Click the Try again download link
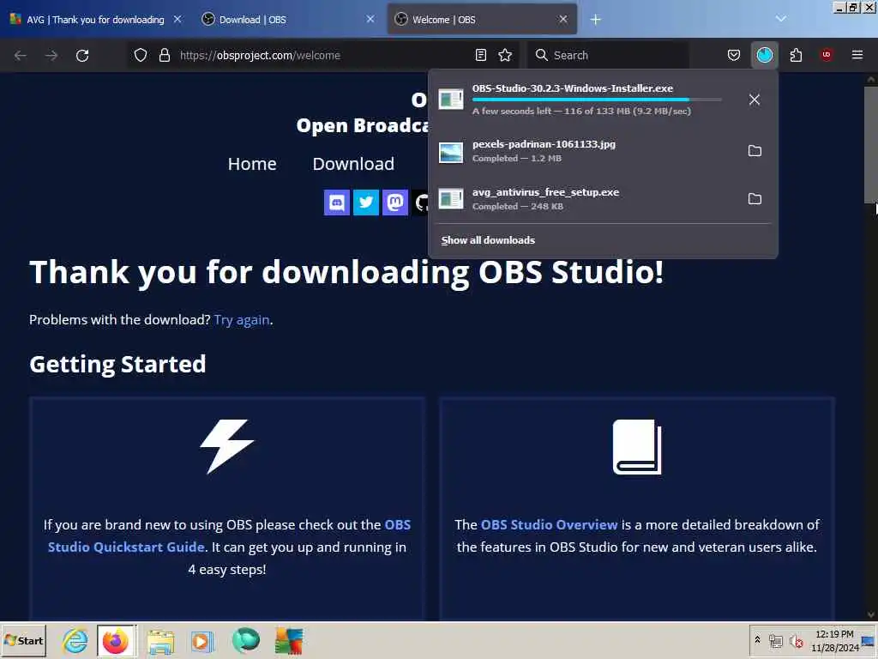Image resolution: width=878 pixels, height=659 pixels. click(x=241, y=320)
